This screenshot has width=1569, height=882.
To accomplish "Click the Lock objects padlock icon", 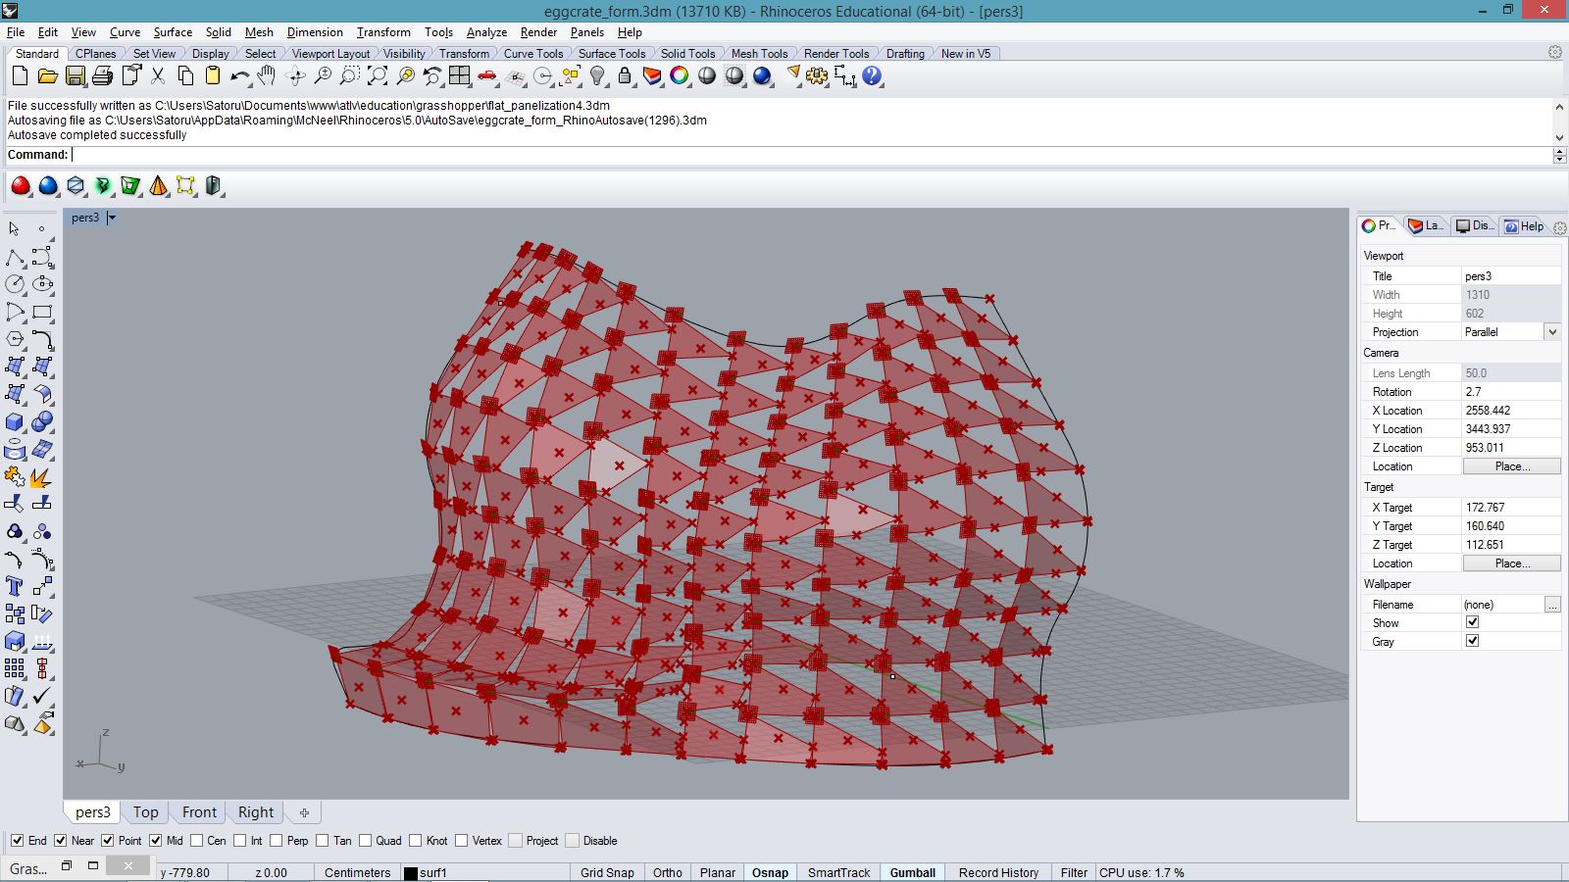I will [x=625, y=76].
